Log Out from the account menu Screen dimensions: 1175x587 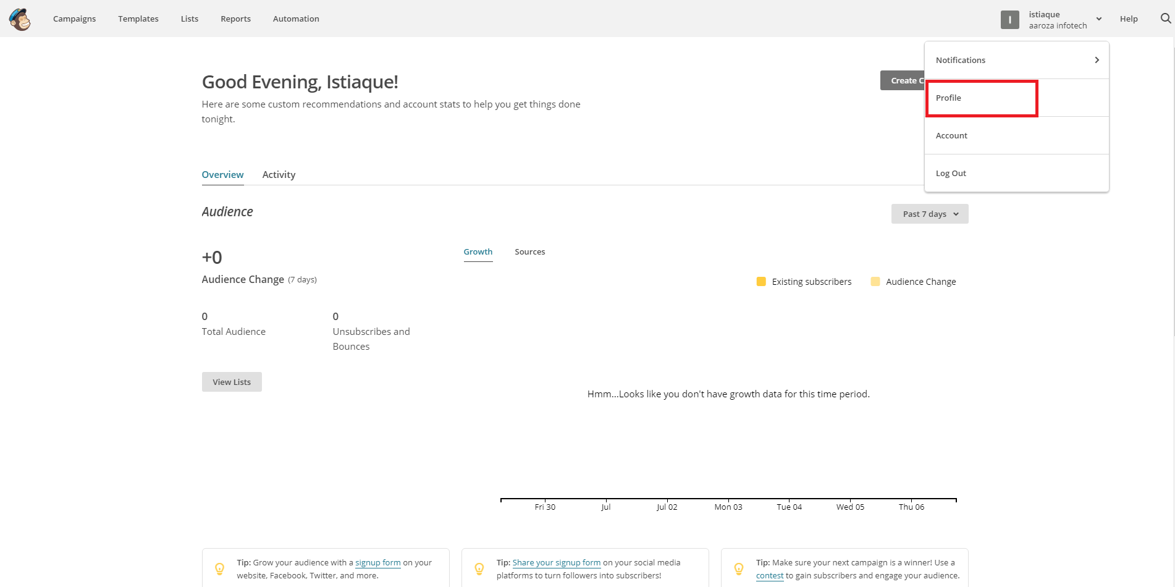pyautogui.click(x=951, y=173)
